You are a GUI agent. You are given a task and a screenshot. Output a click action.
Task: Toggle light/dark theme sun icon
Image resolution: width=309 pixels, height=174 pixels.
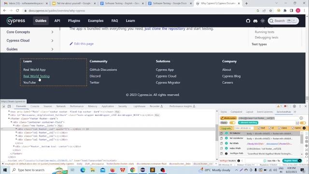263,21
